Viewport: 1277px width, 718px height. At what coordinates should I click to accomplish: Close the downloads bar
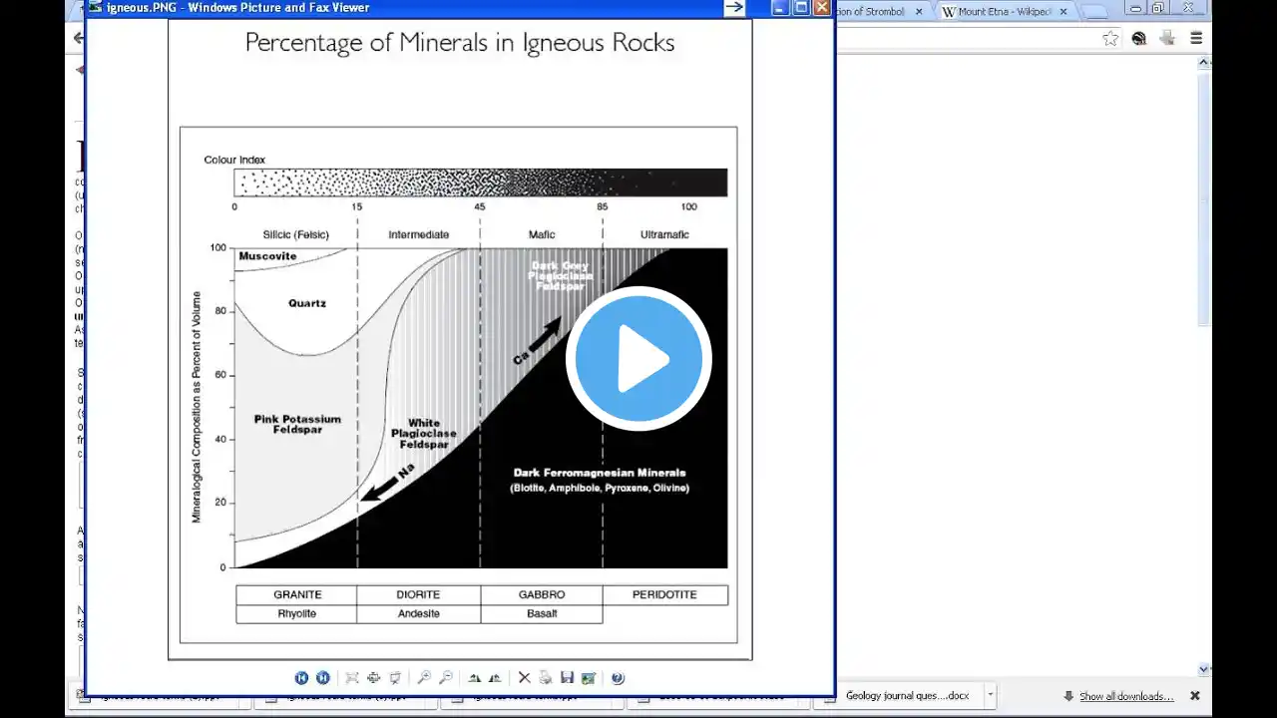tap(1195, 696)
